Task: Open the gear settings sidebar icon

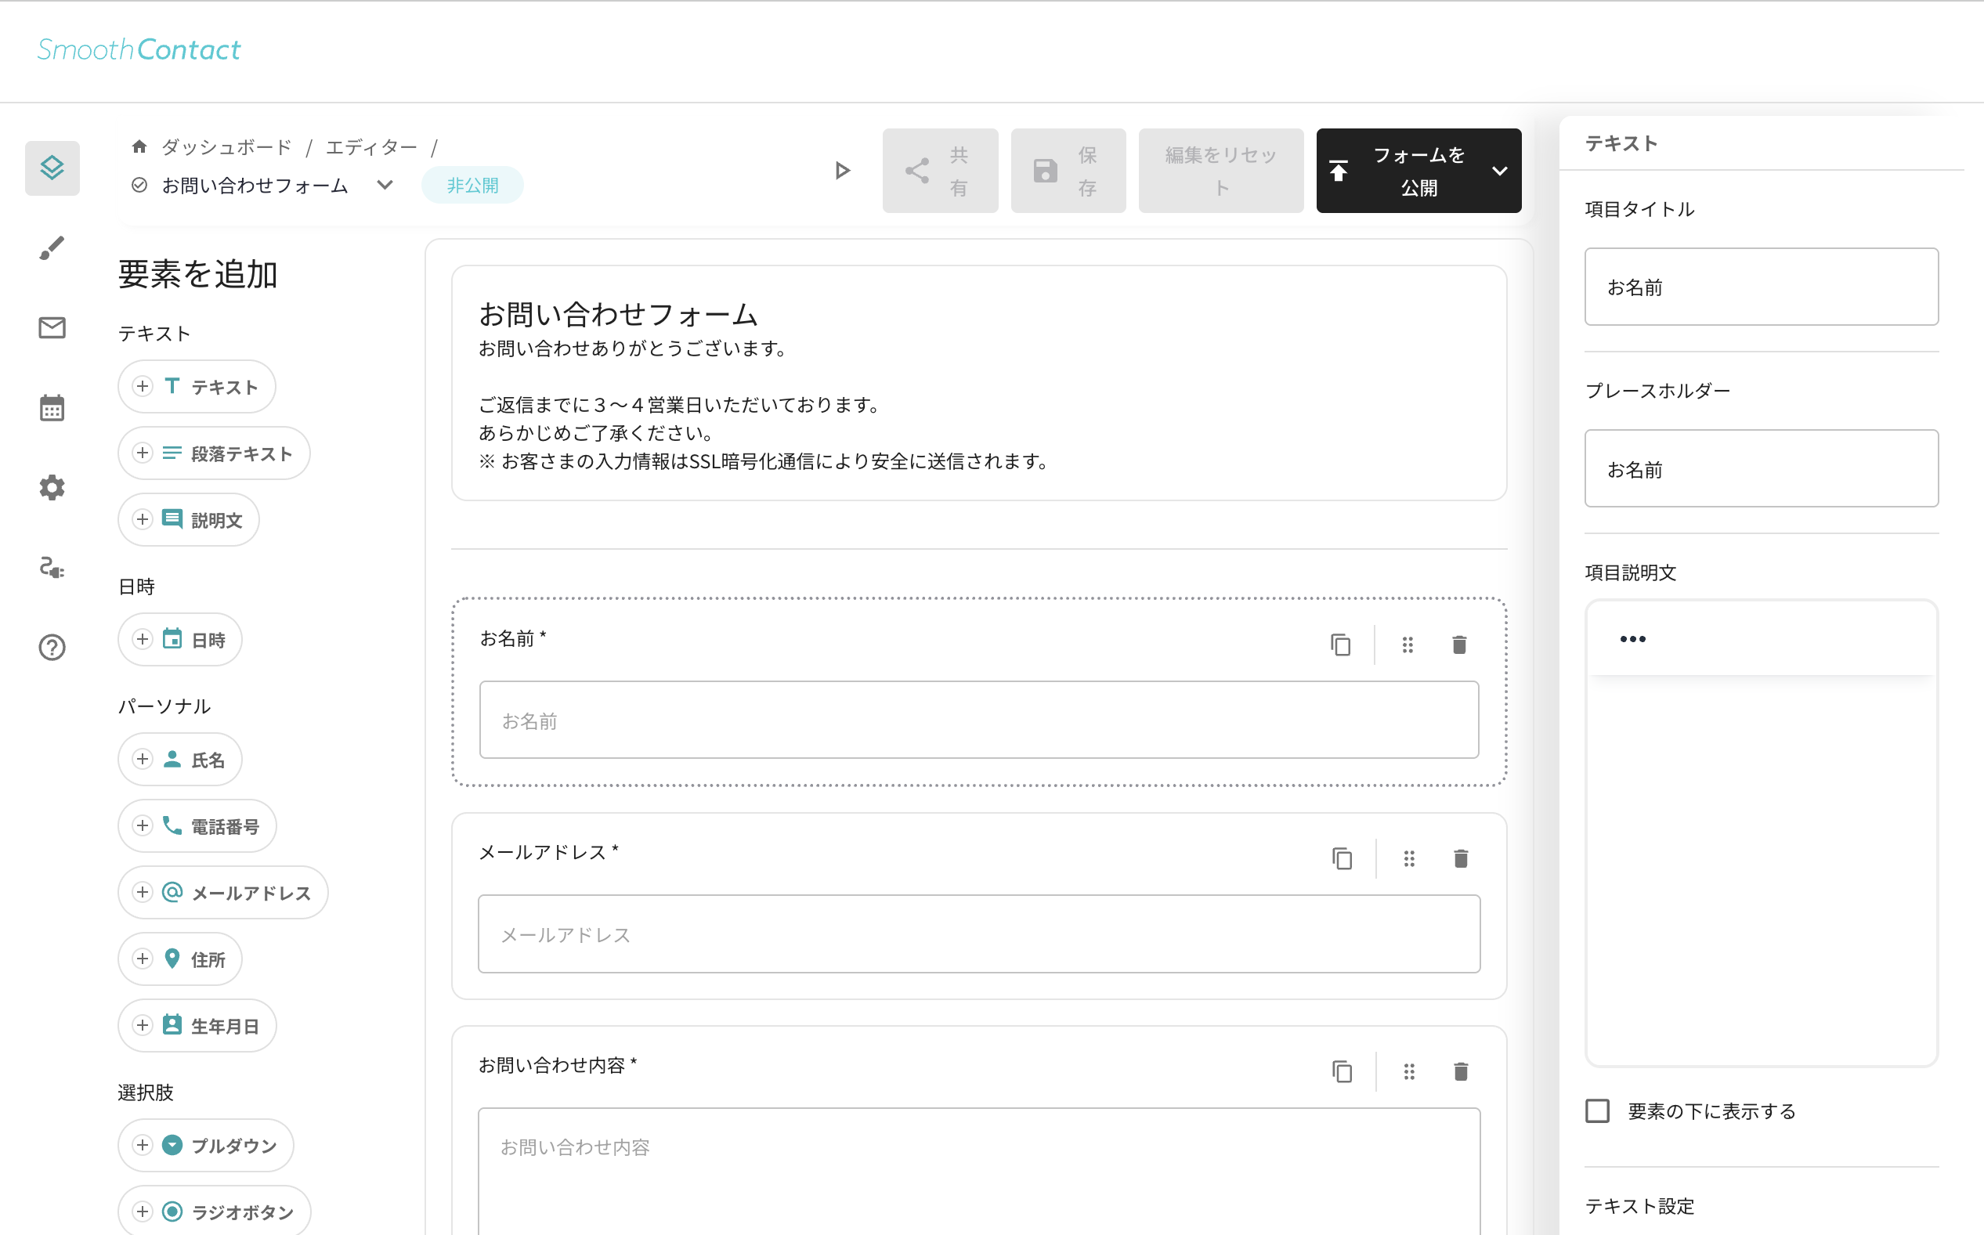Action: pos(52,488)
